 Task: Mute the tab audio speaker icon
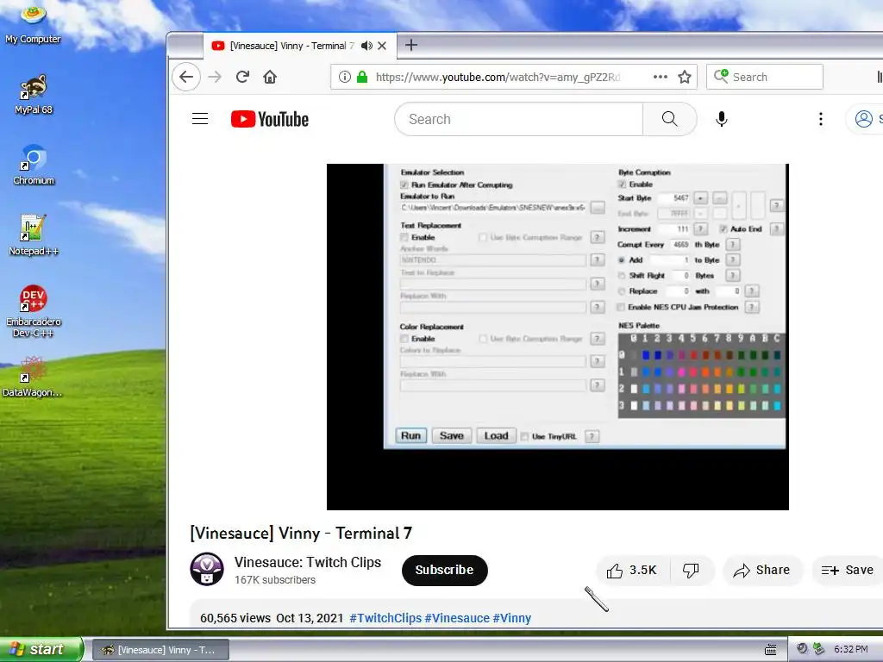366,46
